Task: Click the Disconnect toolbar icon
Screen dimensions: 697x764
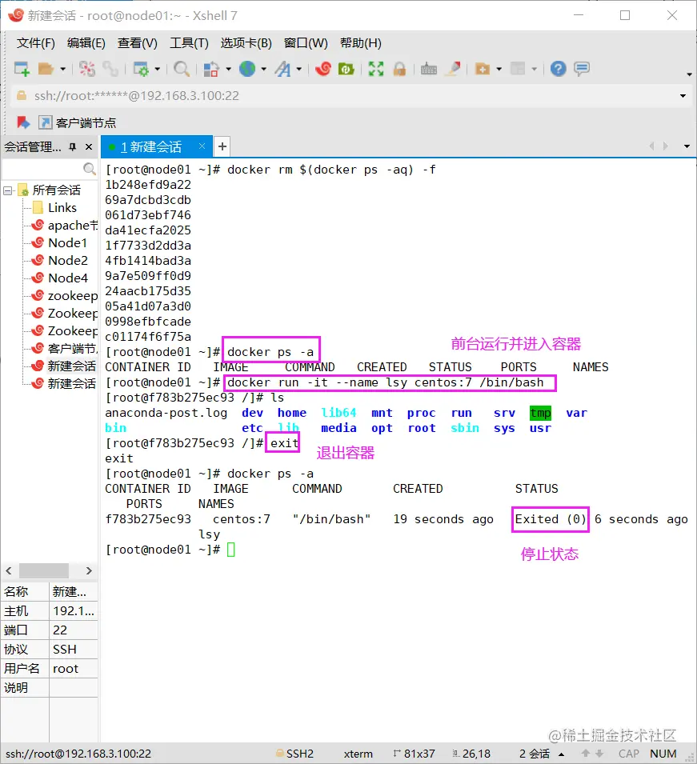Action: (87, 69)
